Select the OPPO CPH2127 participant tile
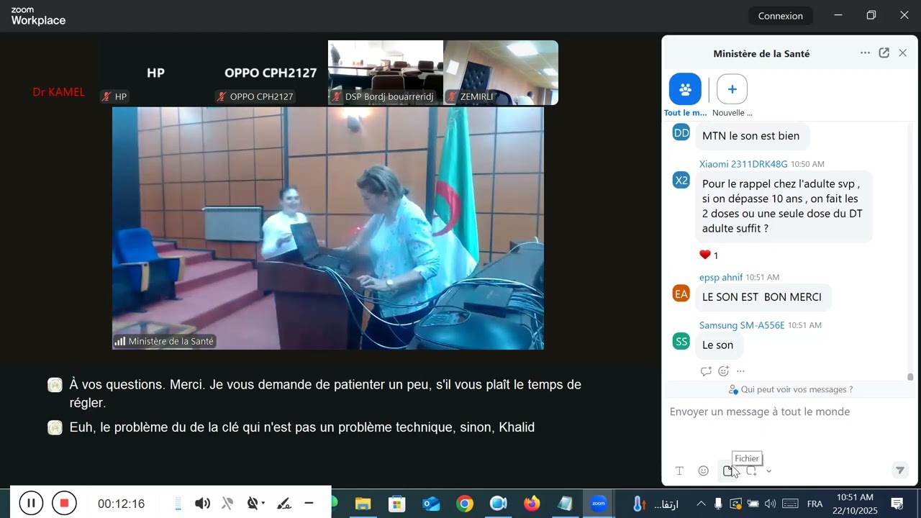This screenshot has width=921, height=518. 271,73
